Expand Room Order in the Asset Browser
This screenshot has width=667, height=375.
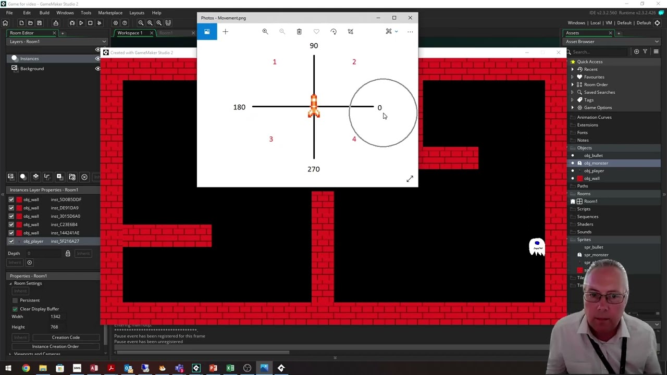tap(572, 85)
